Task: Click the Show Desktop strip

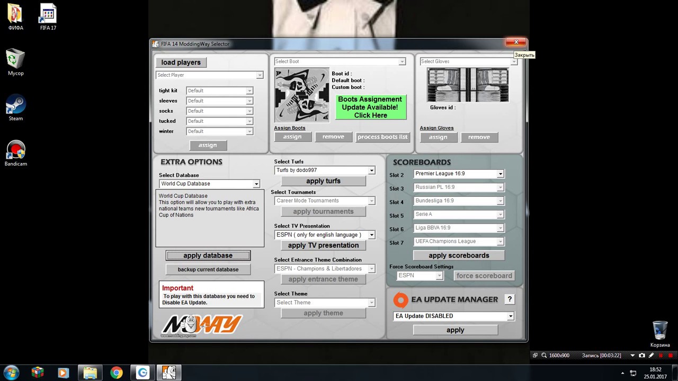Action: (675, 373)
